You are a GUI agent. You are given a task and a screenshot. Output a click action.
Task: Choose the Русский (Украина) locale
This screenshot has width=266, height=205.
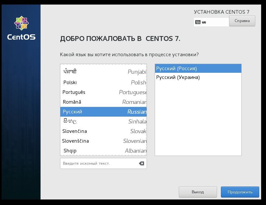coord(198,77)
